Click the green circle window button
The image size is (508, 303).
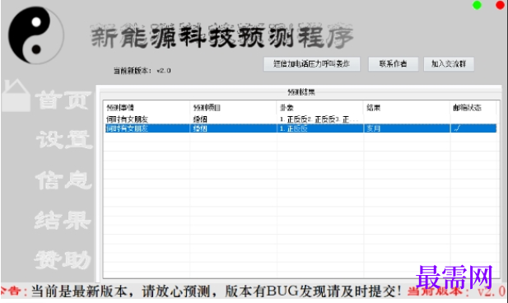(x=477, y=5)
